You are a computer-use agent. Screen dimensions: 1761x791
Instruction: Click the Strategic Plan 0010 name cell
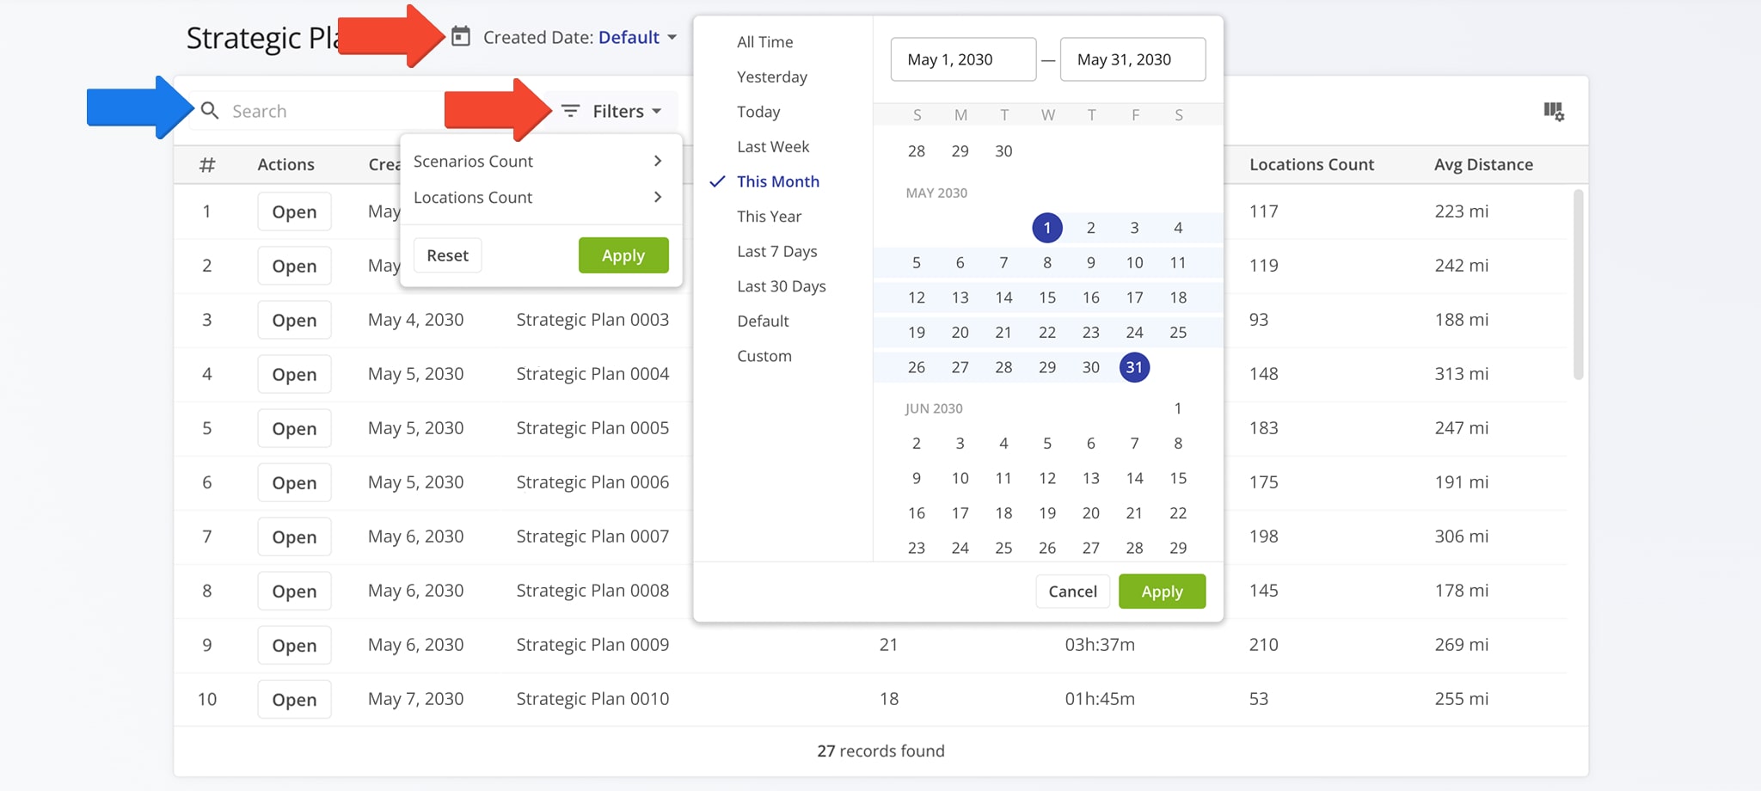tap(592, 699)
